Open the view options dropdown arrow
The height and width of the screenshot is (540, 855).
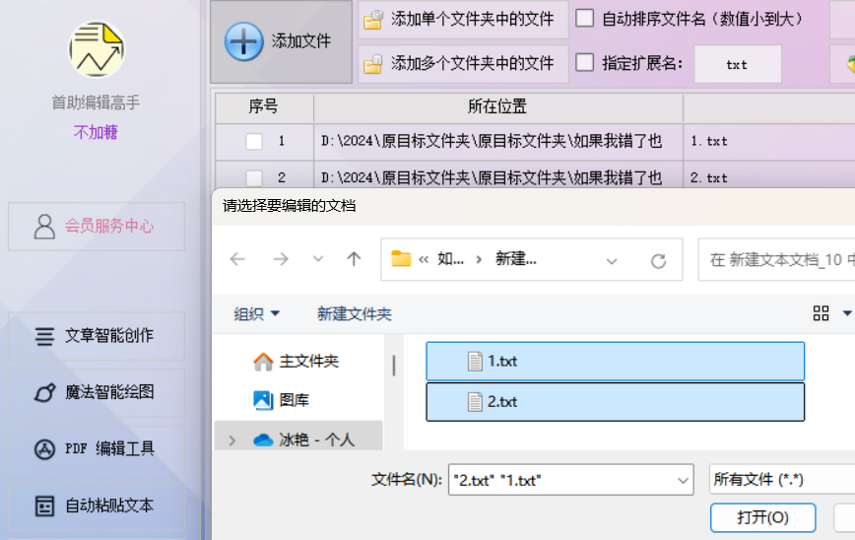coord(847,313)
